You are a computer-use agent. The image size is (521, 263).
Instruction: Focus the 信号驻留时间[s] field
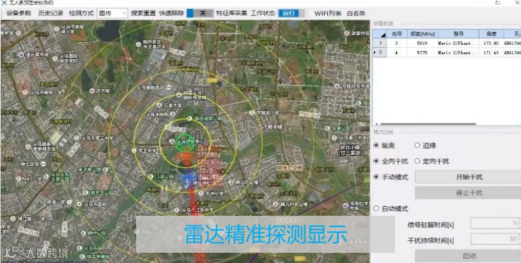pyautogui.click(x=495, y=223)
